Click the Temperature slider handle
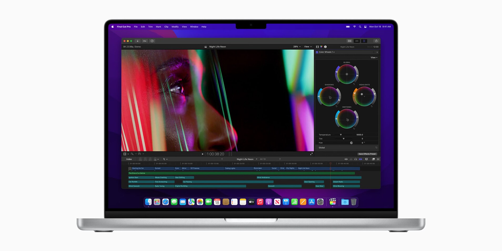Image resolution: width=502 pixels, height=251 pixels. pyautogui.click(x=341, y=135)
